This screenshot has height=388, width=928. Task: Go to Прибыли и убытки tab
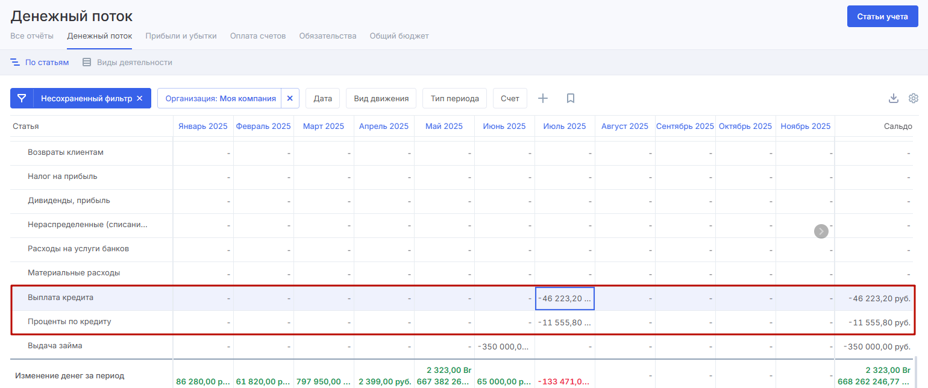click(x=181, y=36)
